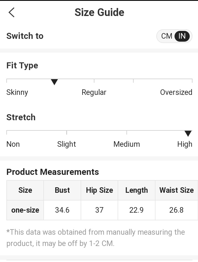Click the Length column header
This screenshot has width=198, height=262.
tap(136, 190)
